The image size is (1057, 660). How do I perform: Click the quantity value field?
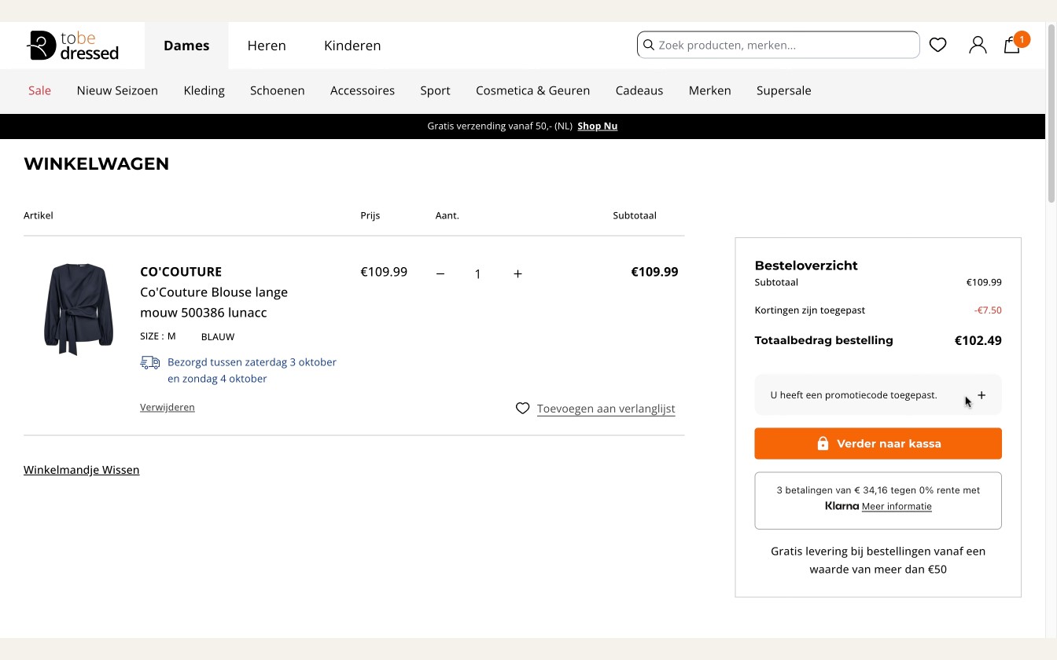click(x=477, y=274)
